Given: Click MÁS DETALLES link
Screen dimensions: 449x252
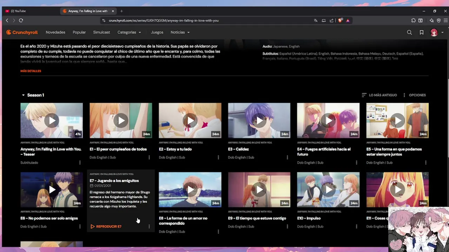Looking at the screenshot, I should coord(31,71).
